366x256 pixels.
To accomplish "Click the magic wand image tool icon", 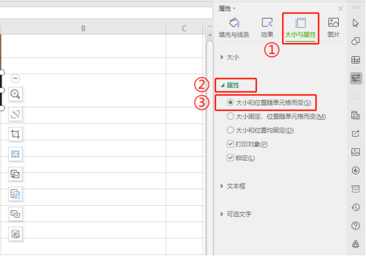I will pos(15,114).
